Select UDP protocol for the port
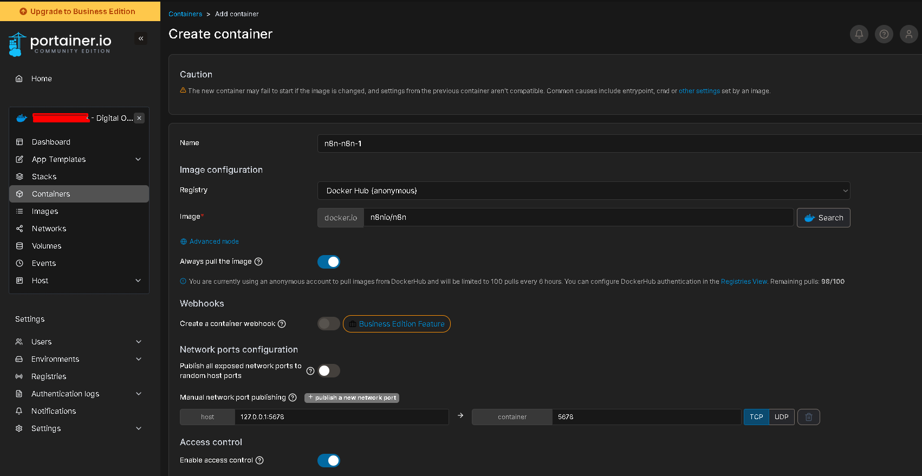 [781, 417]
